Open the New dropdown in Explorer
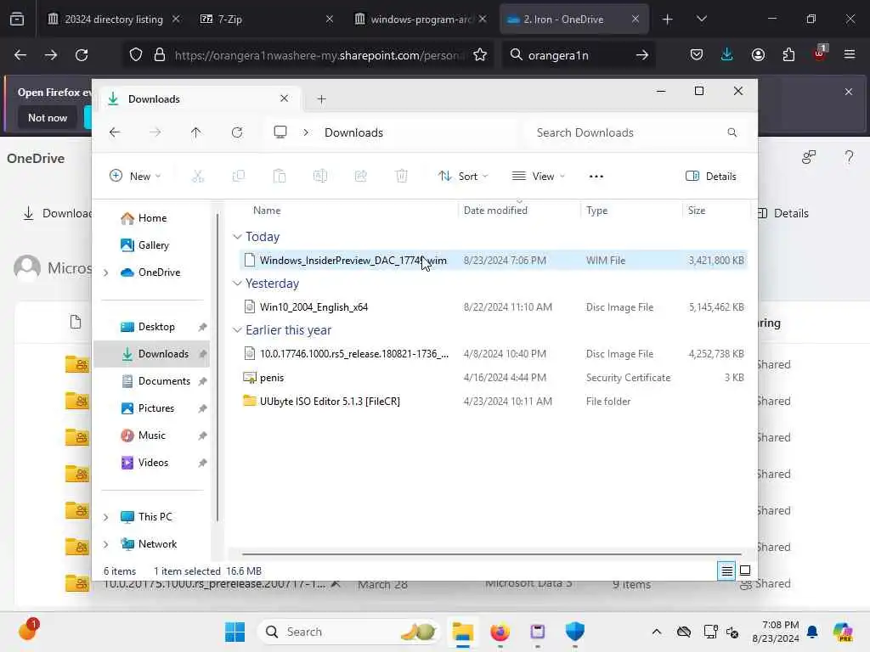Viewport: 870px width, 652px height. click(x=135, y=177)
